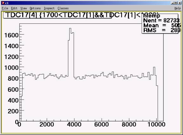Screen dimensions: 183x135
Task: Maximize the c1 canvas window
Action: coord(176,3)
